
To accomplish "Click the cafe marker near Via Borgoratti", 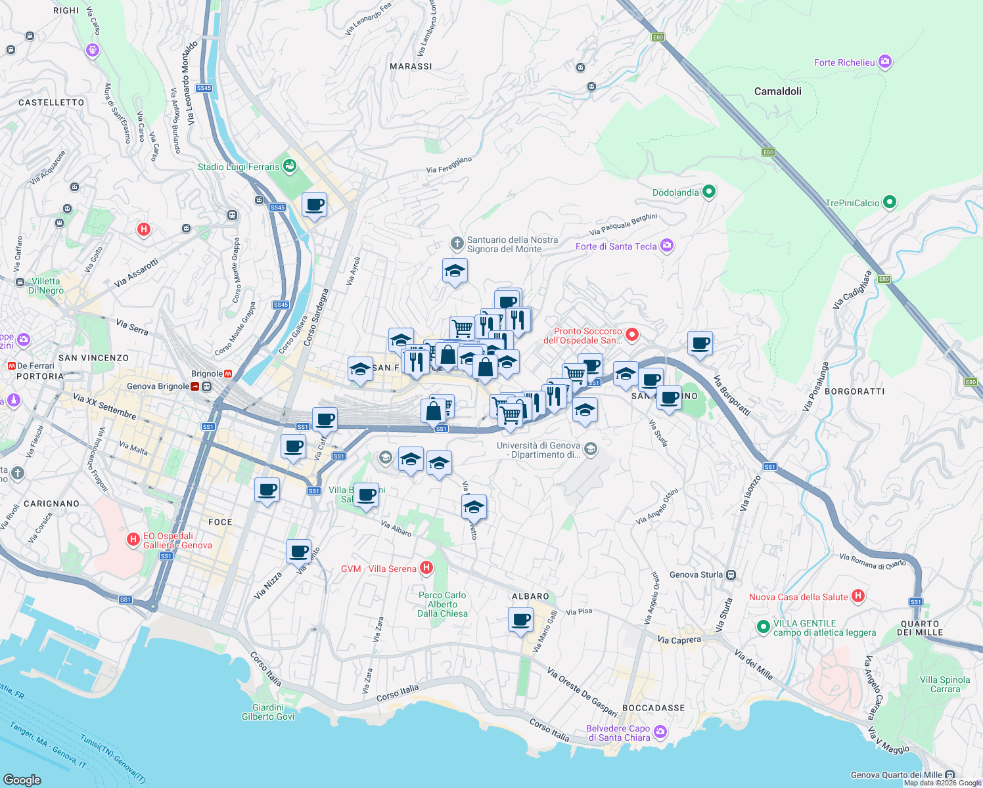I will (x=700, y=343).
